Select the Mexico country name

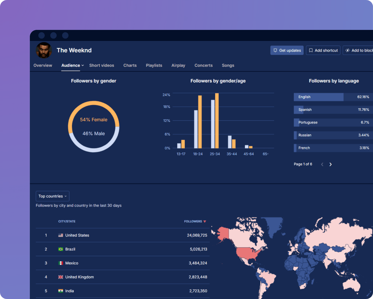point(72,263)
